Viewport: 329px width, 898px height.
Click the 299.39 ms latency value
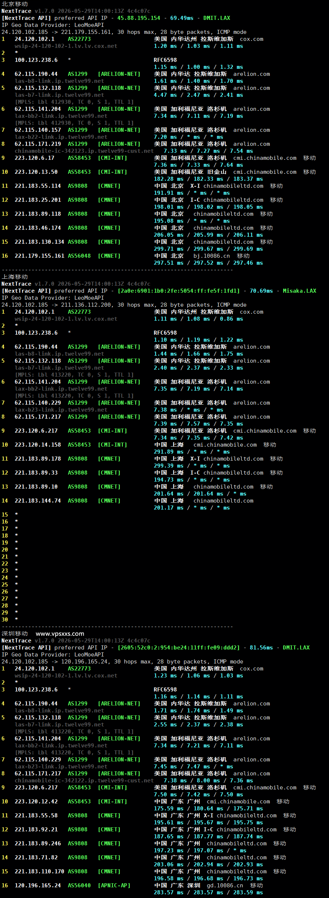(169, 465)
